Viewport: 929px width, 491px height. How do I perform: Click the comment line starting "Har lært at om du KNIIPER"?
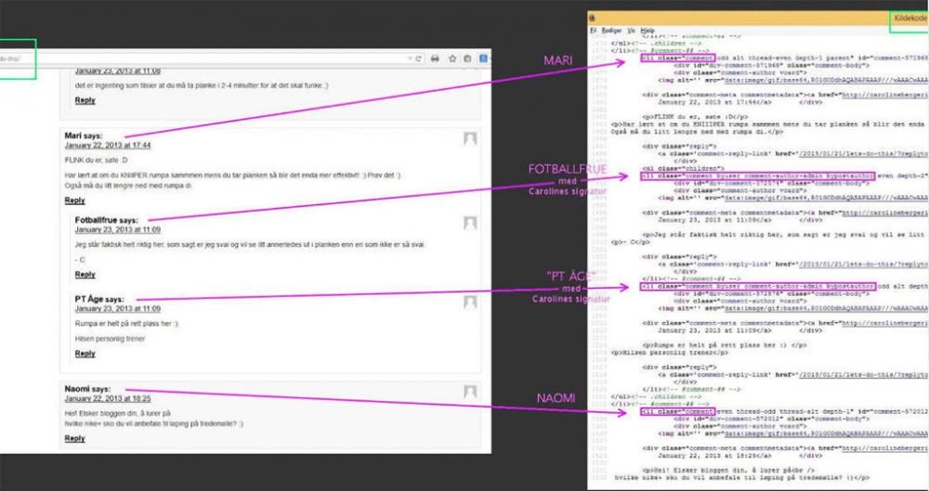(233, 175)
